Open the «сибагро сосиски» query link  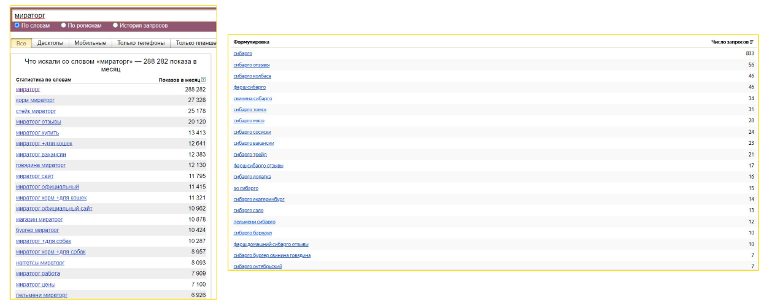coord(253,132)
